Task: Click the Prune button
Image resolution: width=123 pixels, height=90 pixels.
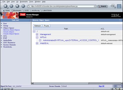Action: tap(46, 26)
